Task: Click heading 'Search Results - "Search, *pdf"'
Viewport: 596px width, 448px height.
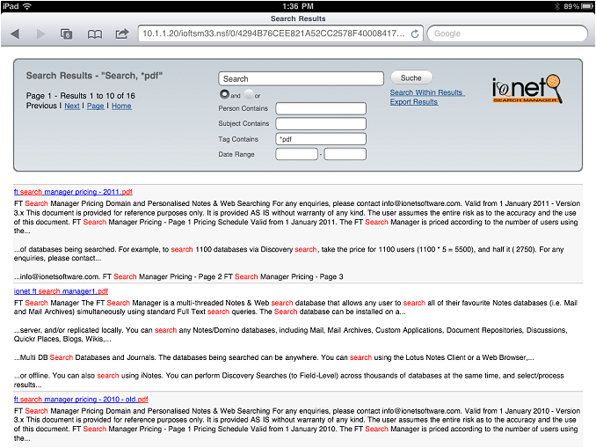Action: [94, 76]
